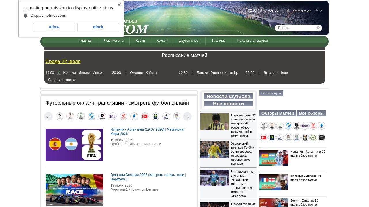
Task: Open the Новости футбола heading
Action: [228, 96]
